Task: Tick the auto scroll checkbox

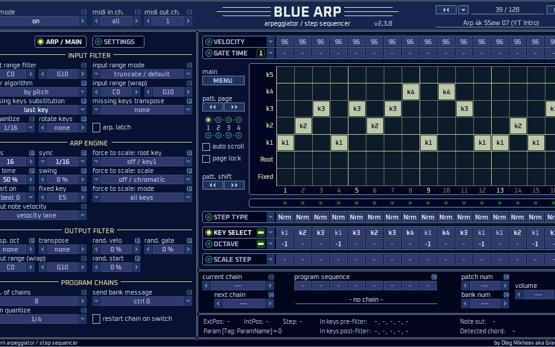Action: 206,147
